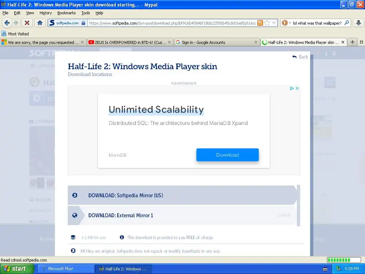
Task: Open the File menu
Action: tap(5, 13)
